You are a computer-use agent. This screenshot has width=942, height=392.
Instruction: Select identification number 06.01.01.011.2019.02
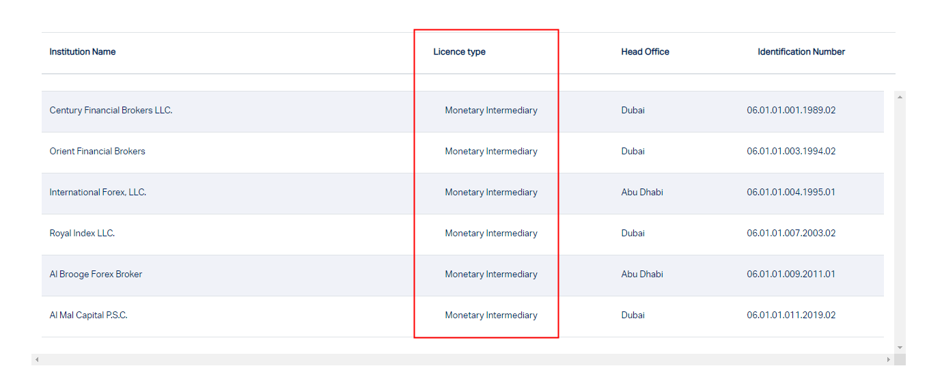[791, 316]
